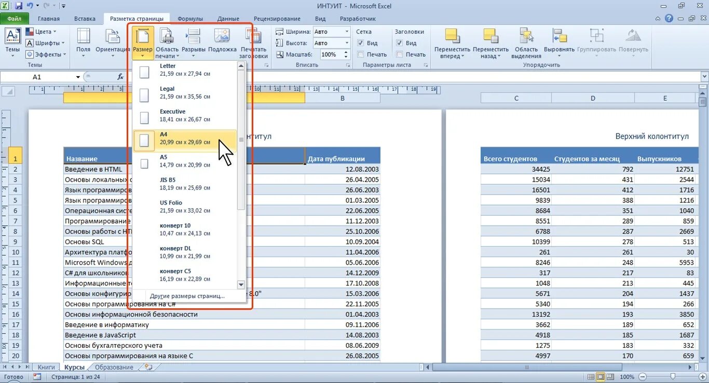Image resolution: width=709 pixels, height=383 pixels.
Task: Open the Ориентация orientation menu
Action: click(x=113, y=43)
